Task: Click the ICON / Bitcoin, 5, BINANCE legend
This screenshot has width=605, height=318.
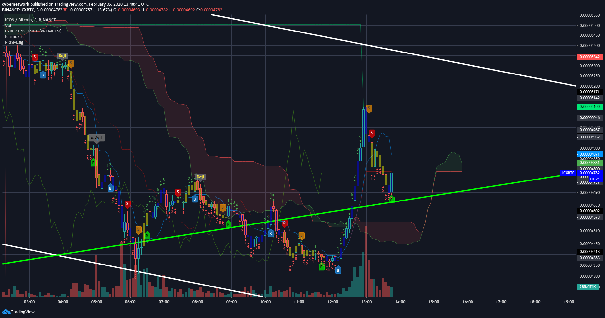Action: (30, 20)
